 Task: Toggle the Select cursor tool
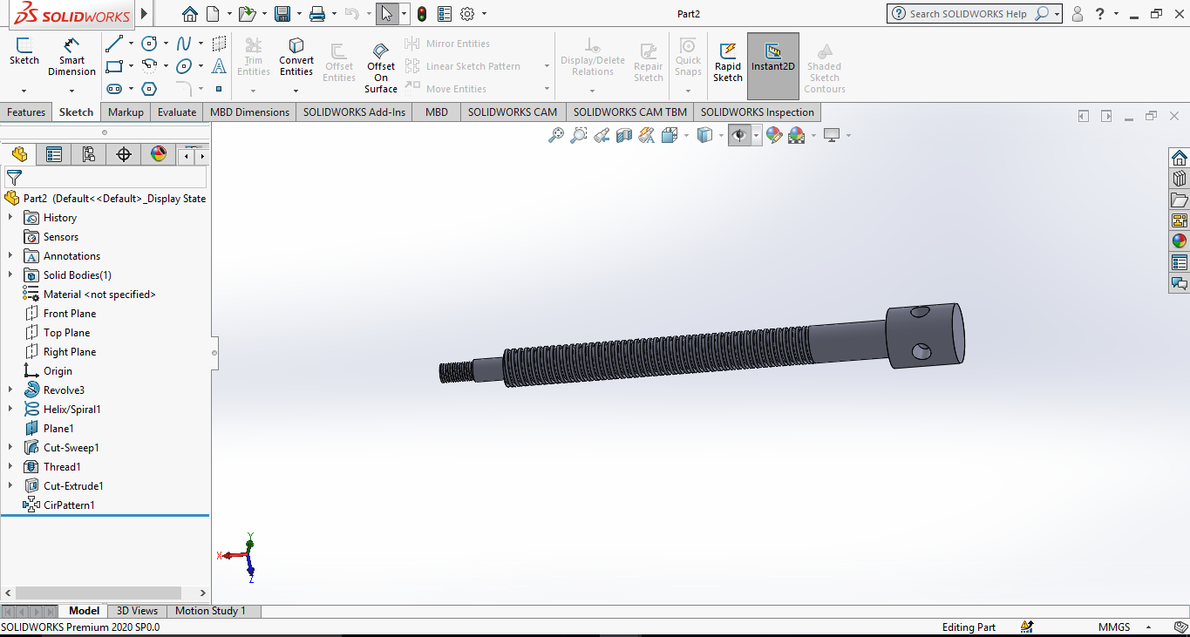point(387,14)
